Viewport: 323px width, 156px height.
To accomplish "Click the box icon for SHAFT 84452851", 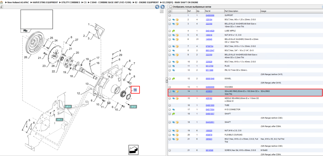I will [x=177, y=122].
